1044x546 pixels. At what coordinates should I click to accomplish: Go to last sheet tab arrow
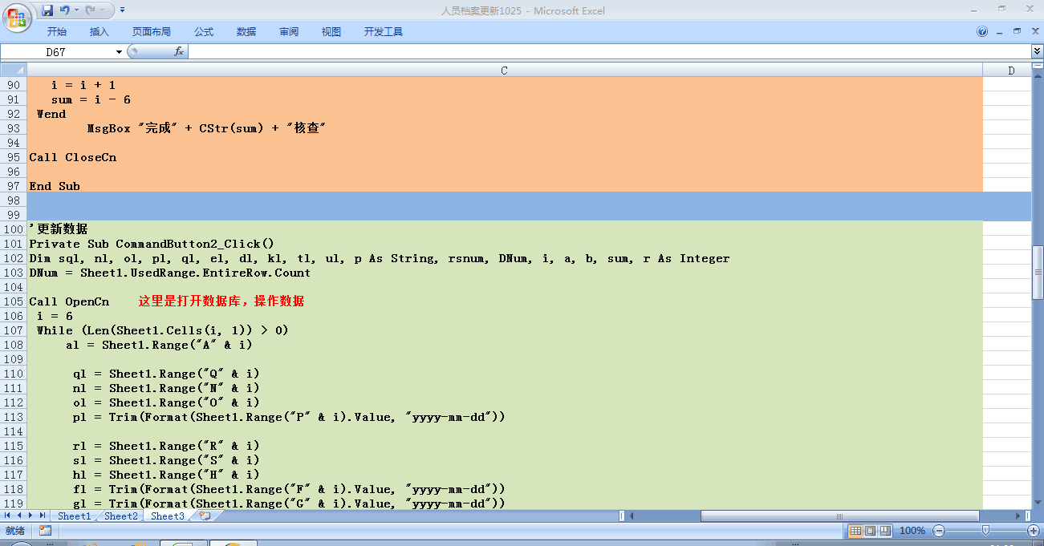(43, 516)
